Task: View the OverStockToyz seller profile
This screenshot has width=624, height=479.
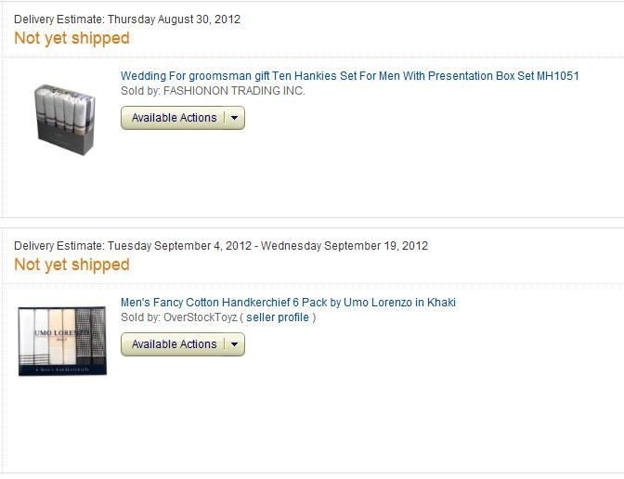Action: click(278, 317)
